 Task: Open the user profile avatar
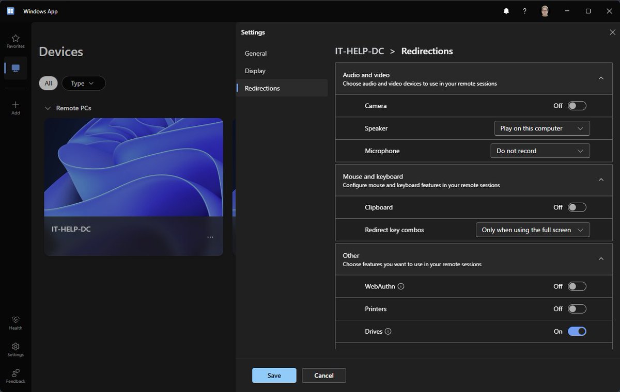tap(545, 11)
